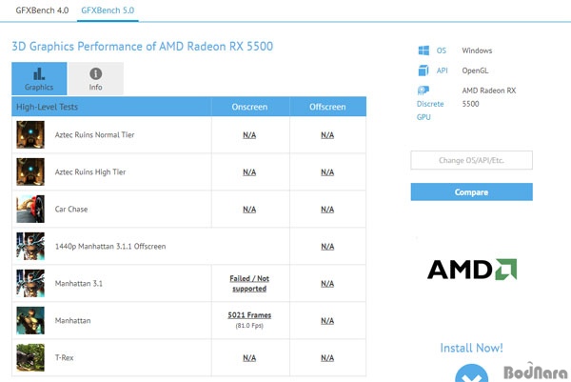Click Car Chase onscreen N/A result
Screen dimensions: 571x382
[x=249, y=210]
